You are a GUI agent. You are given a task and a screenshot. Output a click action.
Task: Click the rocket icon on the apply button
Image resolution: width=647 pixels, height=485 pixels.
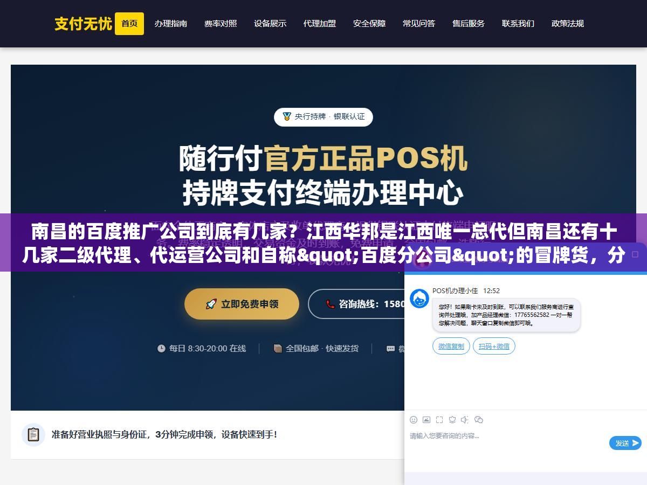211,304
